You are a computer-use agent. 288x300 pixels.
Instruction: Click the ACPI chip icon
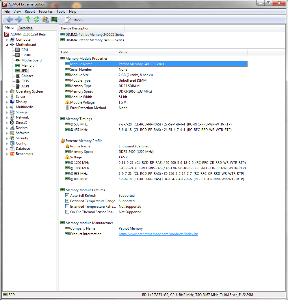click(x=17, y=86)
